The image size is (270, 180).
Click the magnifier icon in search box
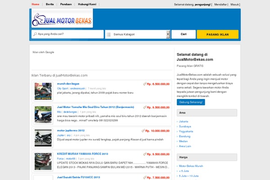click(x=35, y=34)
